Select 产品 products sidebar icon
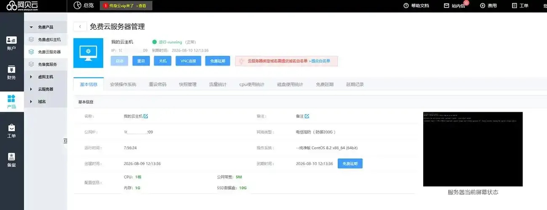This screenshot has width=547, height=210. pyautogui.click(x=11, y=99)
